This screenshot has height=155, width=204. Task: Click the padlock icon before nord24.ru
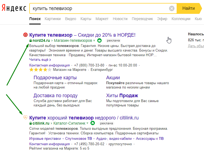(x=31, y=40)
